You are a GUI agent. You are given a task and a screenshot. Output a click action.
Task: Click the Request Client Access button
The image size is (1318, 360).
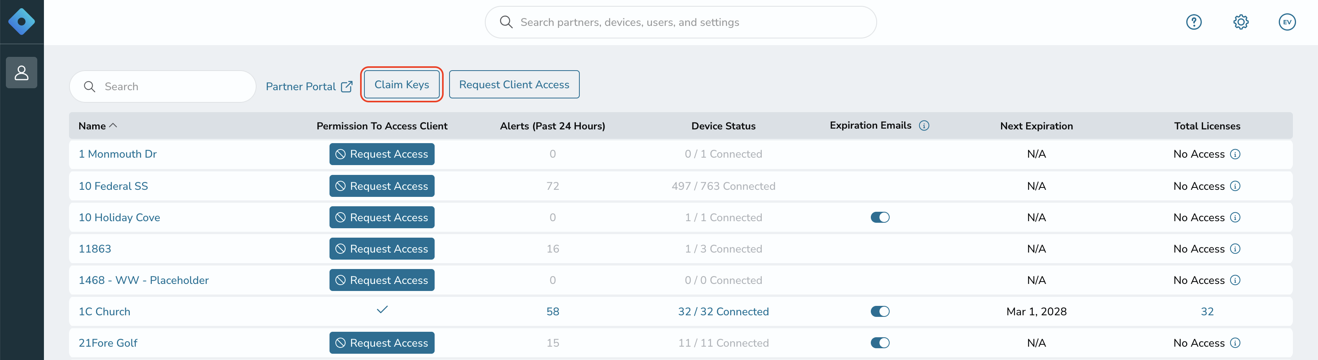click(x=514, y=84)
